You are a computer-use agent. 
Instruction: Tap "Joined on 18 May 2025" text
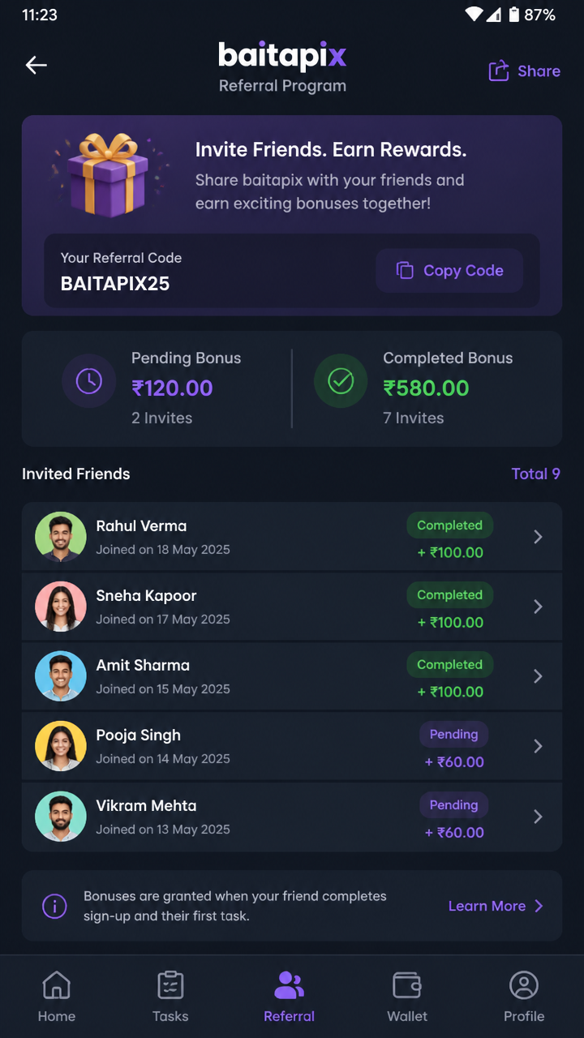pos(163,549)
